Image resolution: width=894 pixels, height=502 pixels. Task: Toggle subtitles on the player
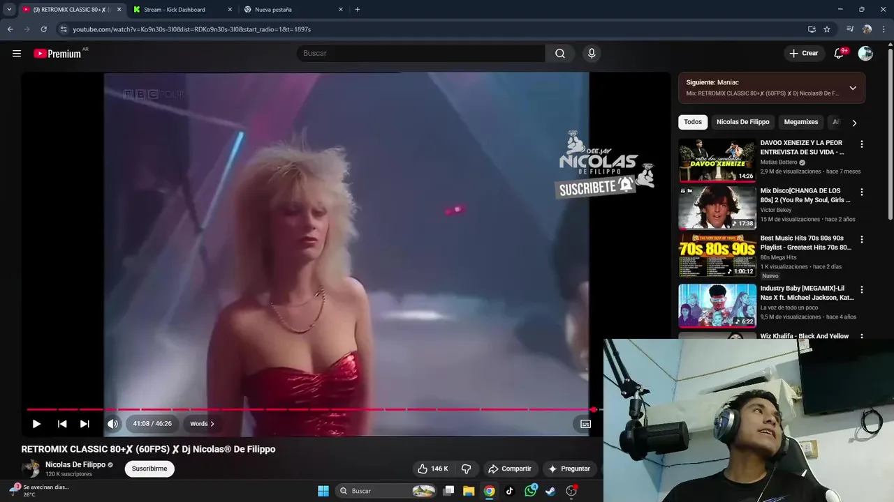click(x=585, y=424)
